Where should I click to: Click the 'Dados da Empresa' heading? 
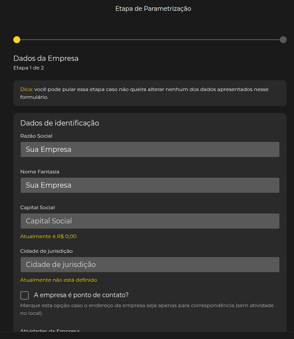pyautogui.click(x=46, y=58)
